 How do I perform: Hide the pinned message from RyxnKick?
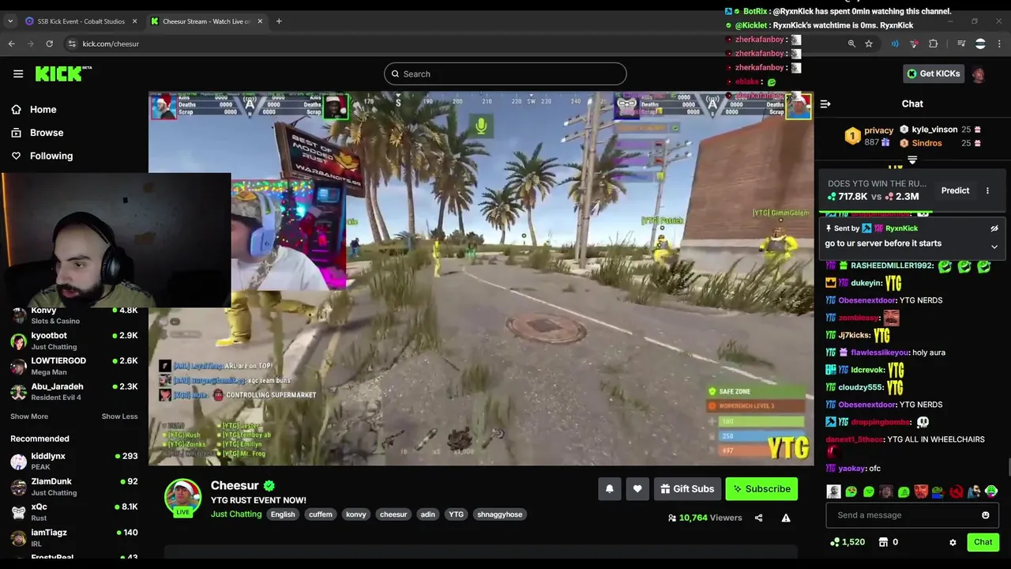[x=994, y=228]
